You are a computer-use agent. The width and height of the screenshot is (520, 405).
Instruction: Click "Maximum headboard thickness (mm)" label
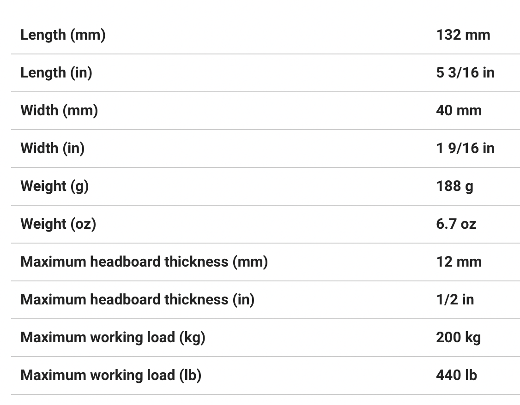pyautogui.click(x=144, y=262)
